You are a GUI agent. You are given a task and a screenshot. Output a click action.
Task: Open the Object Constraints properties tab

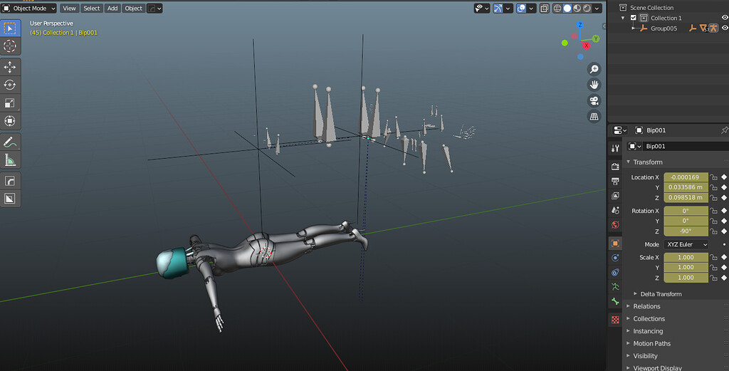click(615, 273)
